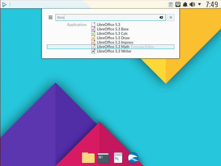Click the network connection tray icon
The image size is (221, 166).
(178, 4)
